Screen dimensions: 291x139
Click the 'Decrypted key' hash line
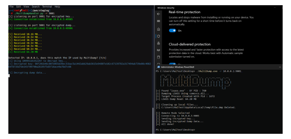click(x=80, y=65)
